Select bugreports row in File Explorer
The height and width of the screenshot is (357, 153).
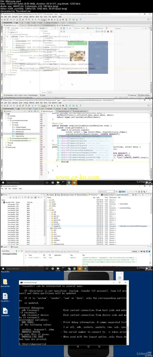click(99, 226)
